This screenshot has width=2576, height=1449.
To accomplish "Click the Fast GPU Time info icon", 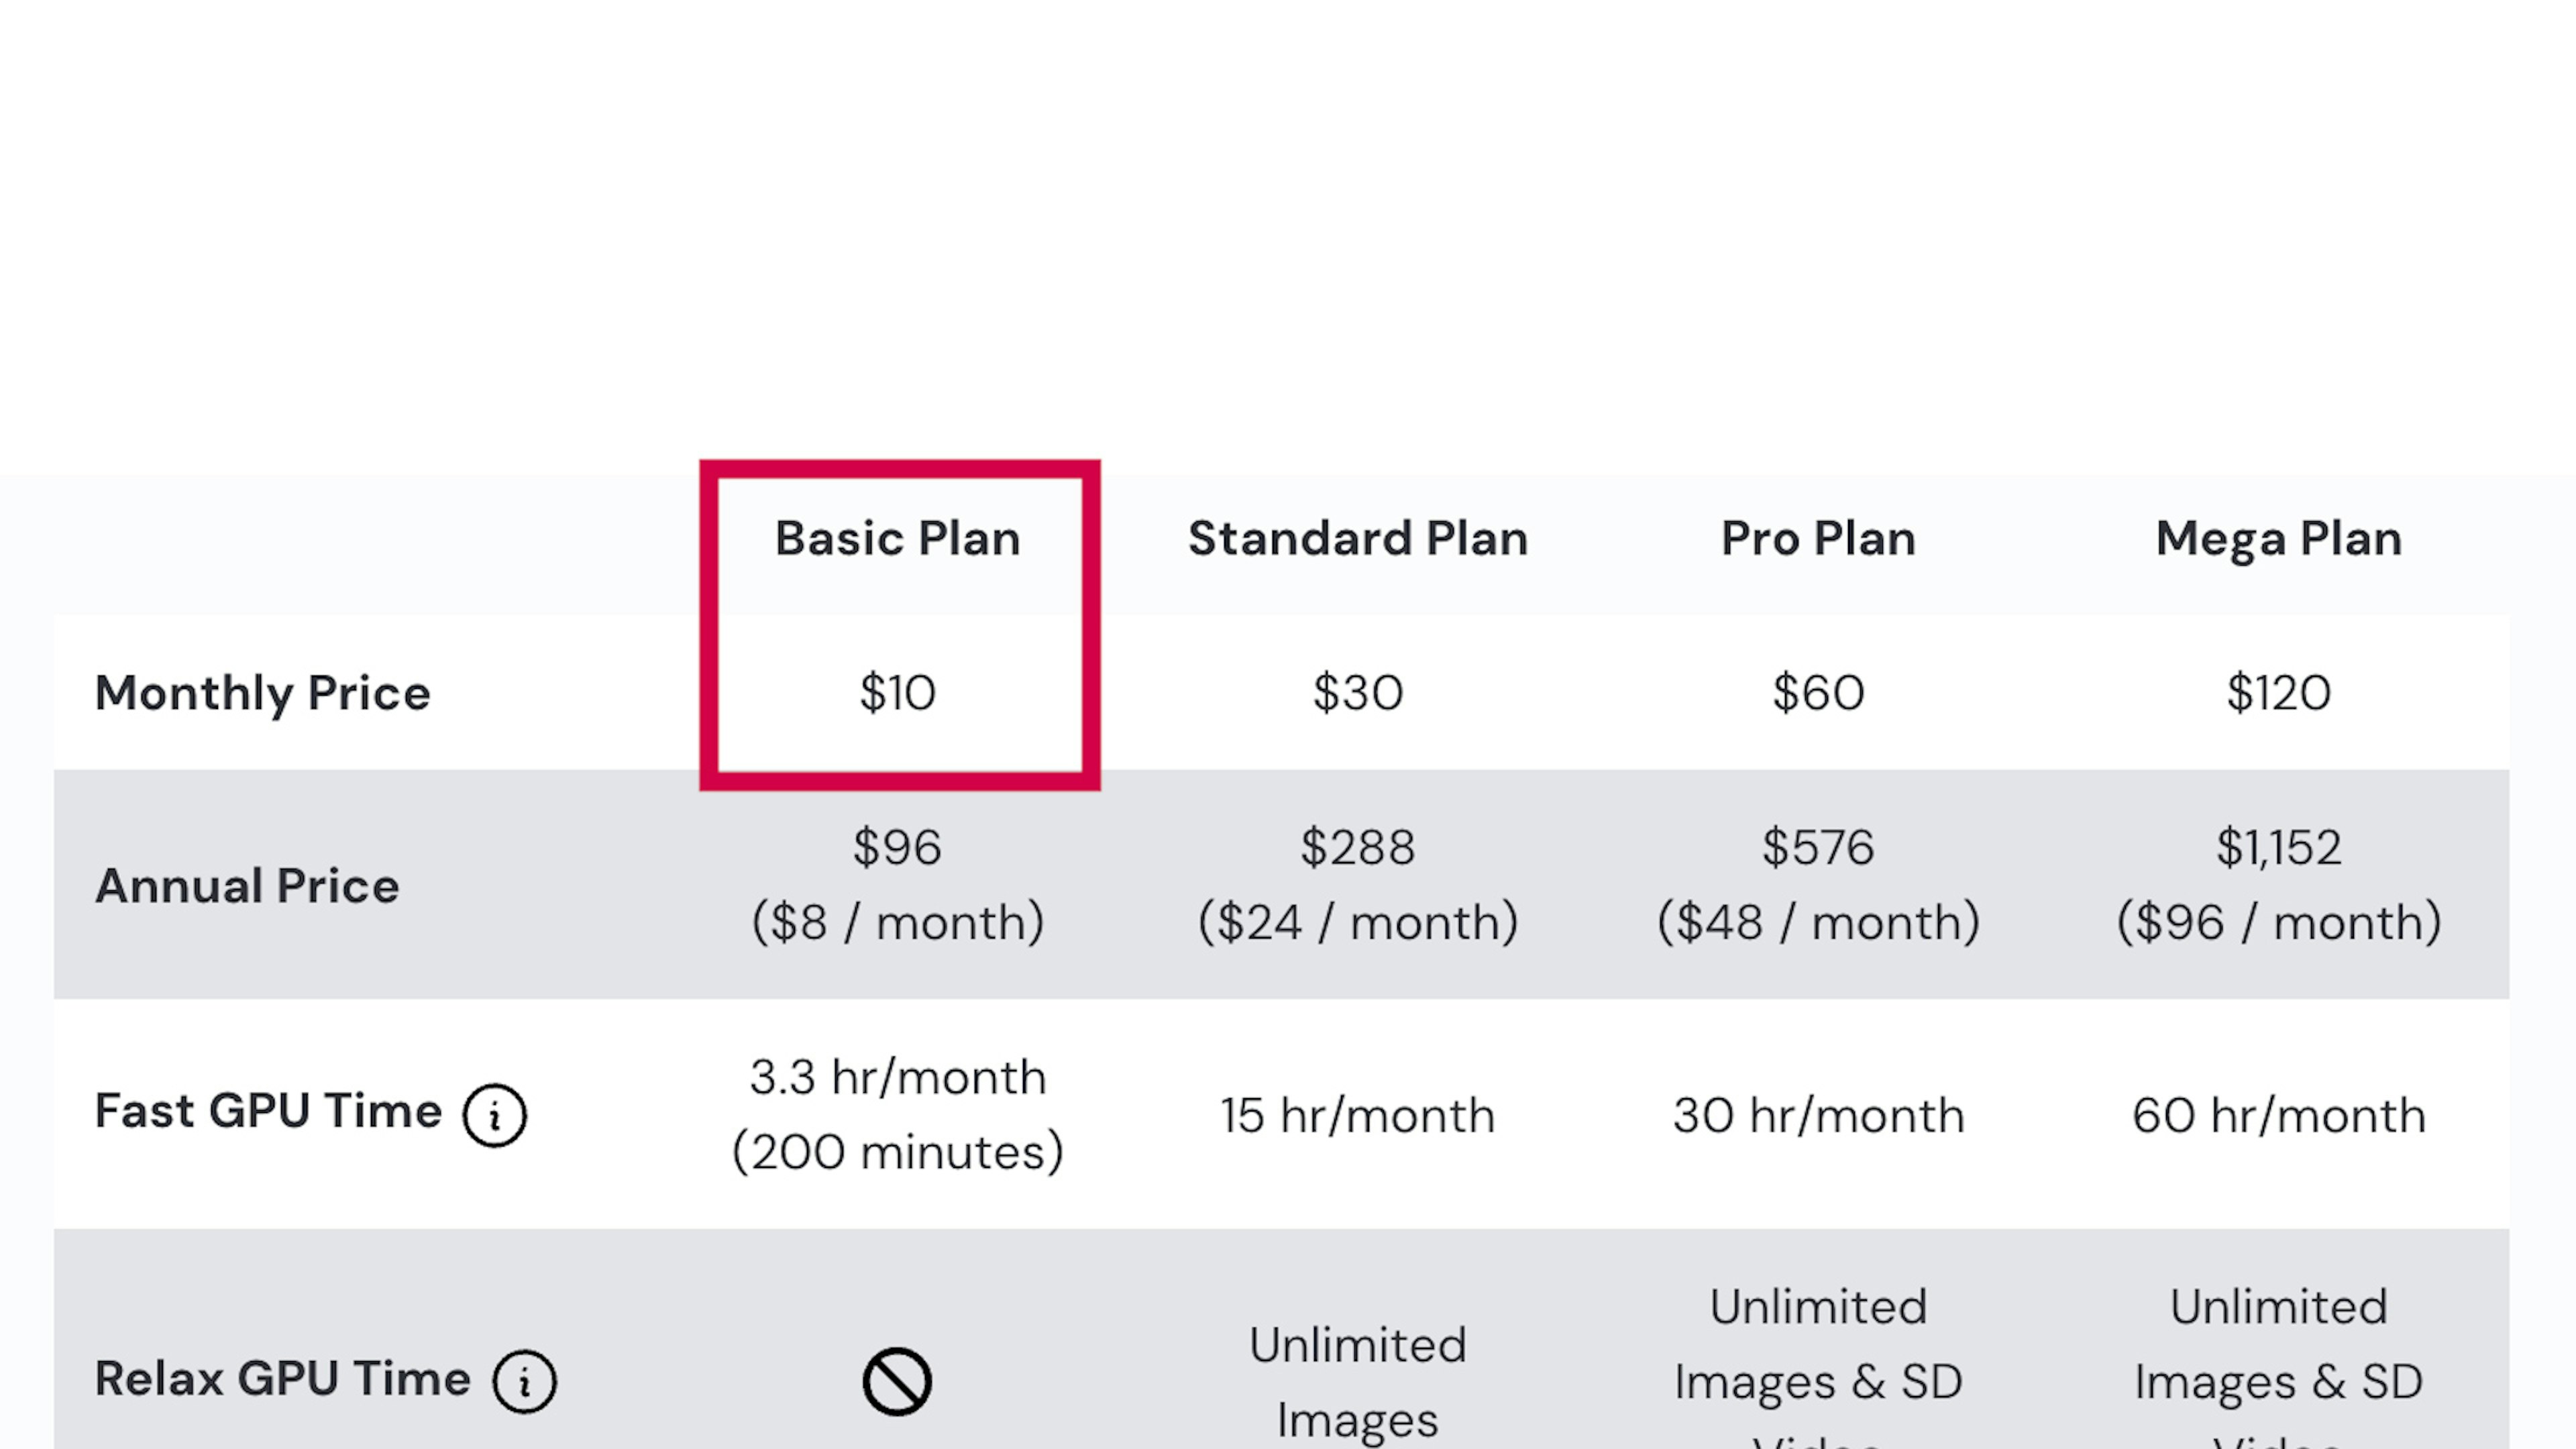I will tap(494, 1115).
